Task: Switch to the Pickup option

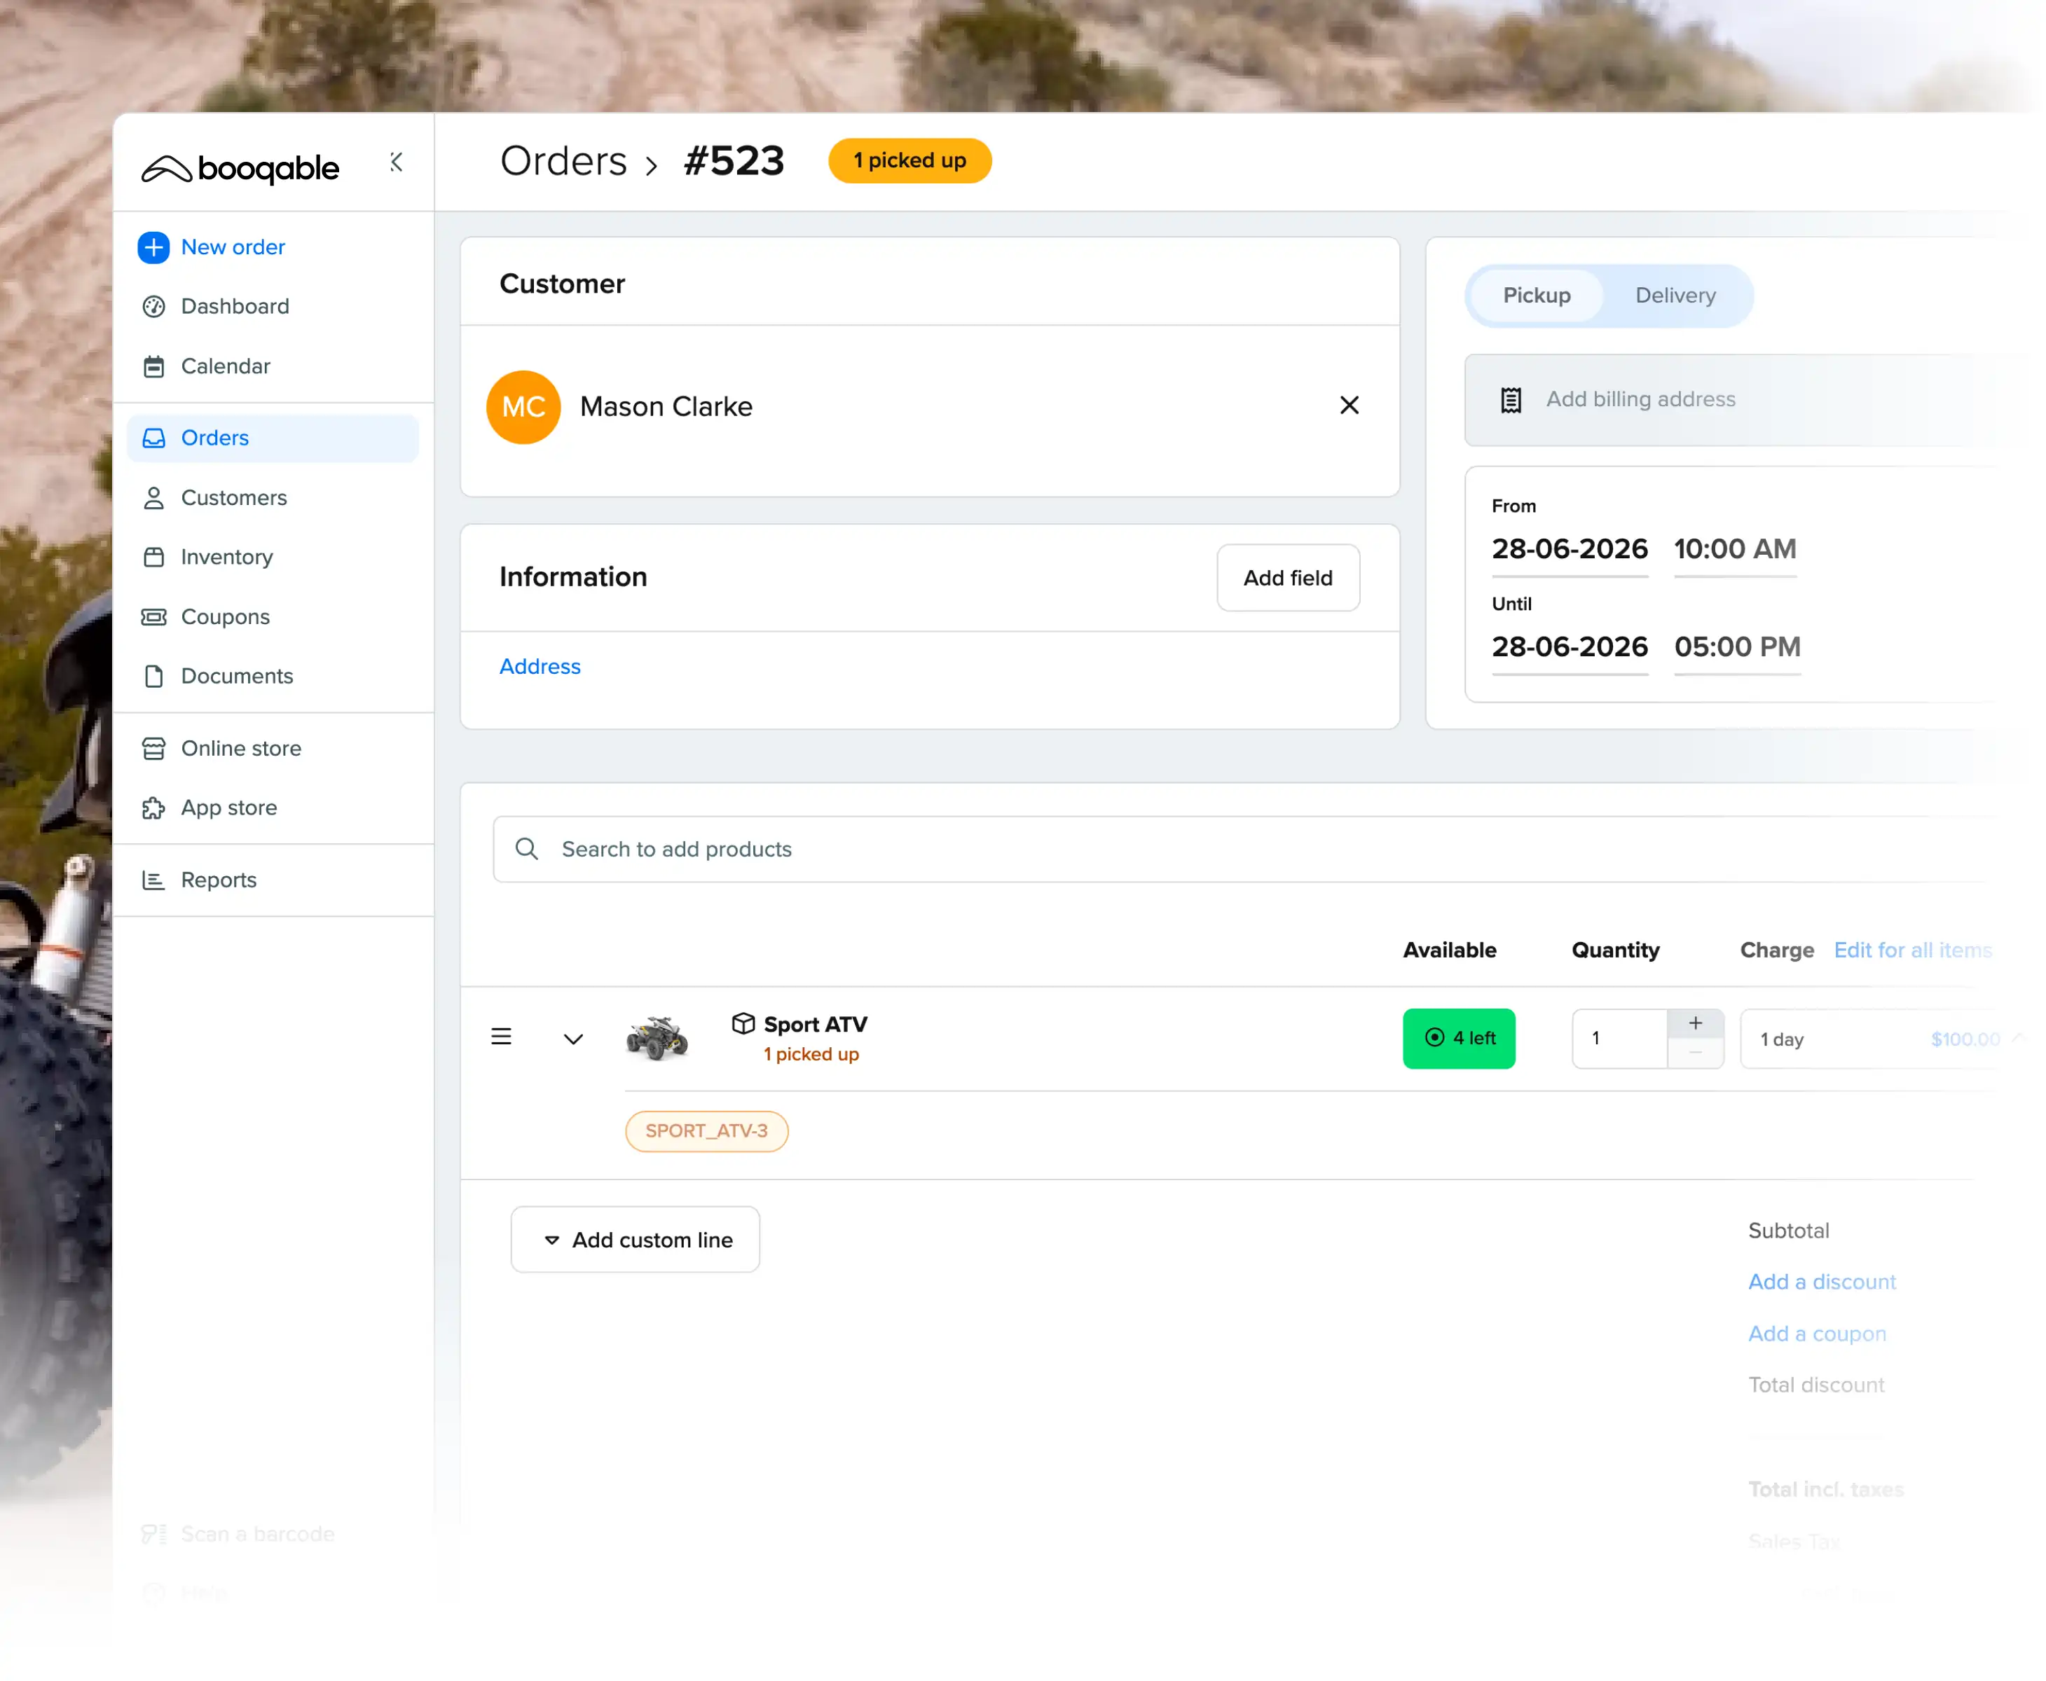Action: point(1537,296)
